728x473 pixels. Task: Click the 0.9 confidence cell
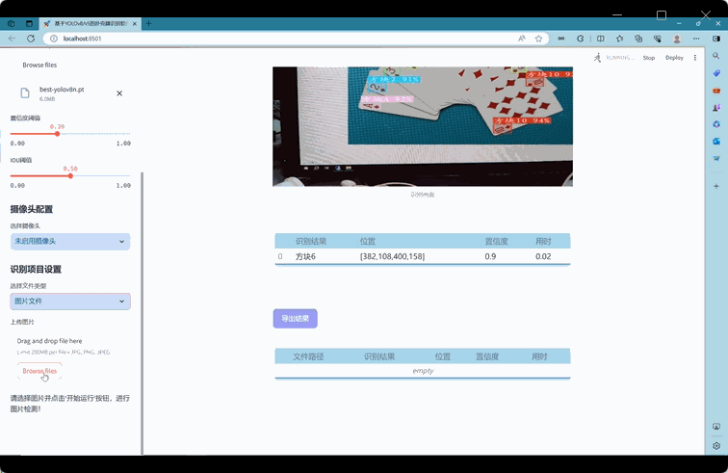coord(490,256)
